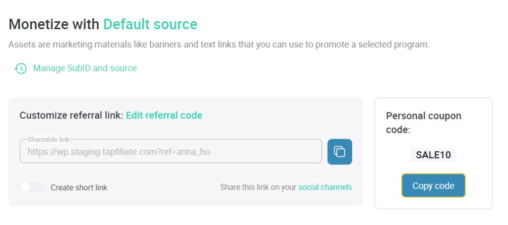Click the Monetize with heading text
This screenshot has height=225, width=508.
click(x=55, y=24)
